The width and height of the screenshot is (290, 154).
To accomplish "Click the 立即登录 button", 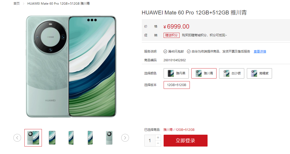I will 185,140.
